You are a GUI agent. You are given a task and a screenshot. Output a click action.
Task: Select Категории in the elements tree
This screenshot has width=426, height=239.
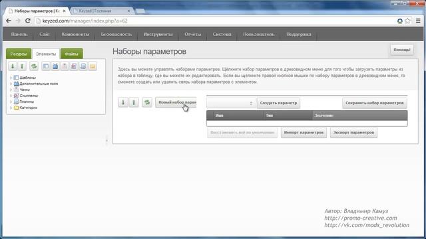click(28, 108)
